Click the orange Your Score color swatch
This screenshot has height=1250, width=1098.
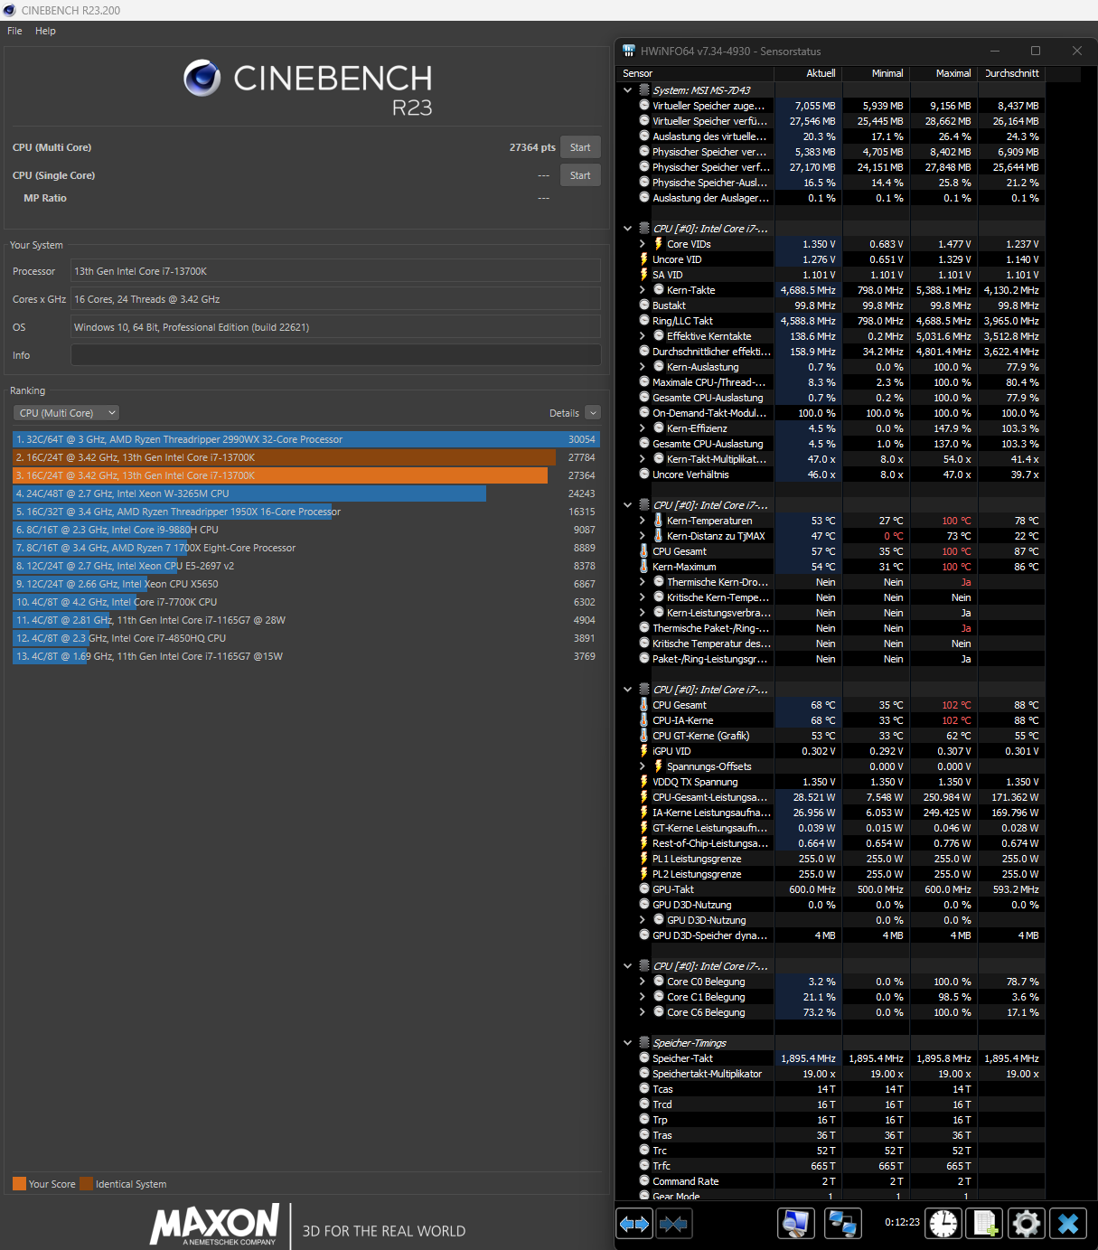19,1182
